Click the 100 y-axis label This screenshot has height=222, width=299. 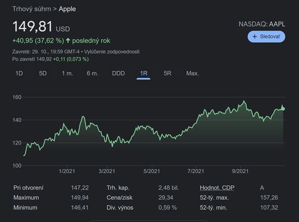point(17,166)
